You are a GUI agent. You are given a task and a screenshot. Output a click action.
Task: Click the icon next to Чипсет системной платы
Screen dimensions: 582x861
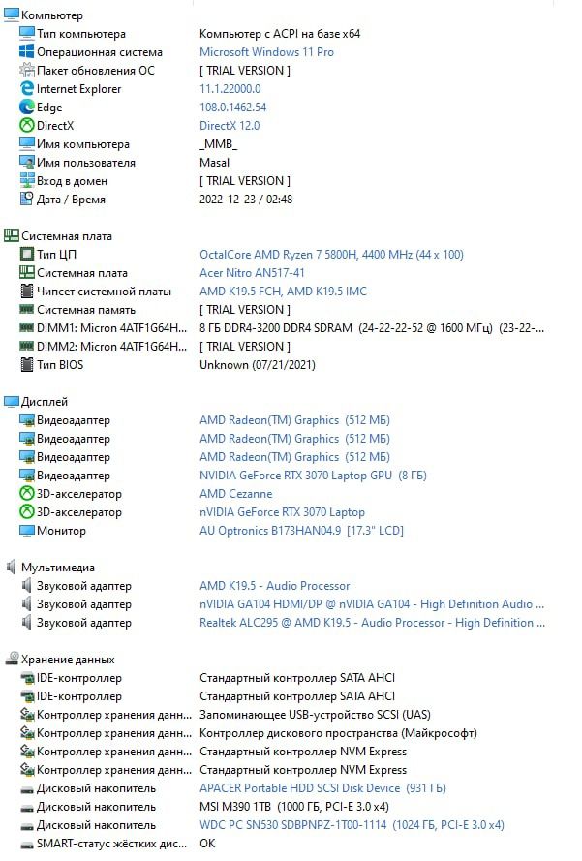(x=27, y=291)
